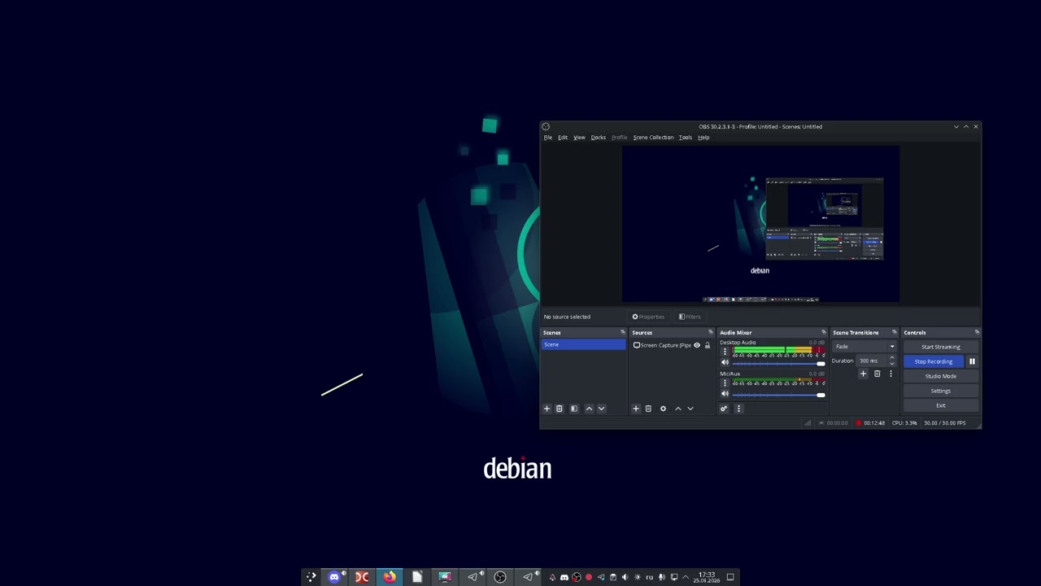Open the File menu

[548, 138]
